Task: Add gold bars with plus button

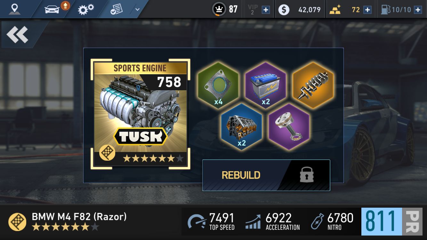Action: coord(367,10)
